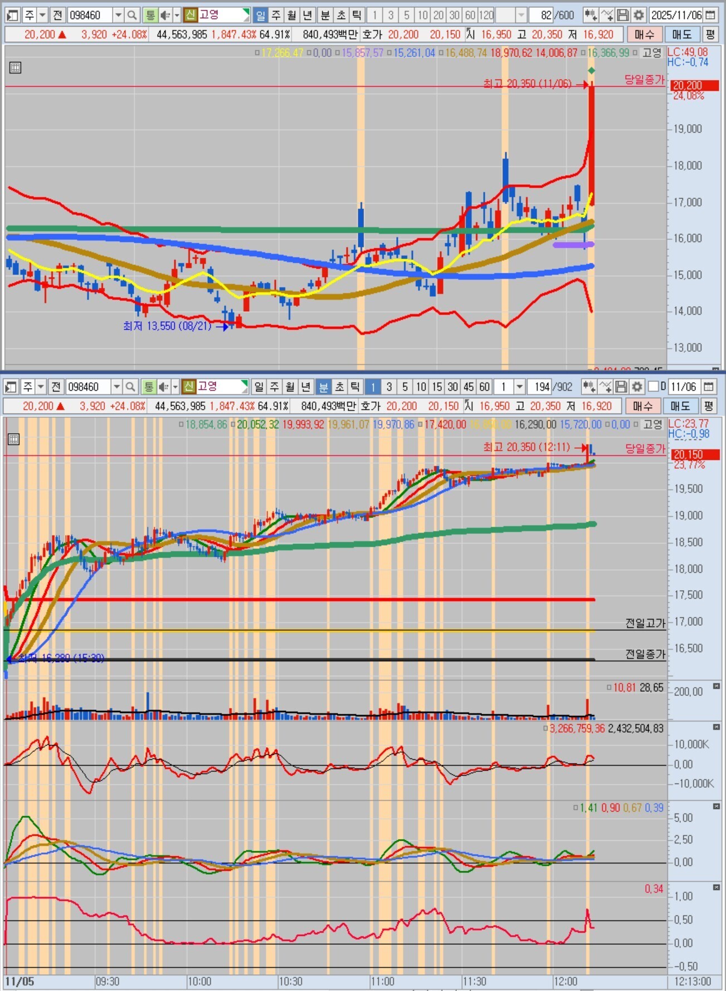This screenshot has height=991, width=726.
Task: Click the data table icon on daily chart
Action: 16,68
